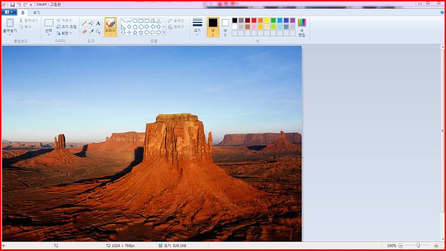Pick the pink swatch in palette
Screen dimensions: 446x251
tap(254, 27)
